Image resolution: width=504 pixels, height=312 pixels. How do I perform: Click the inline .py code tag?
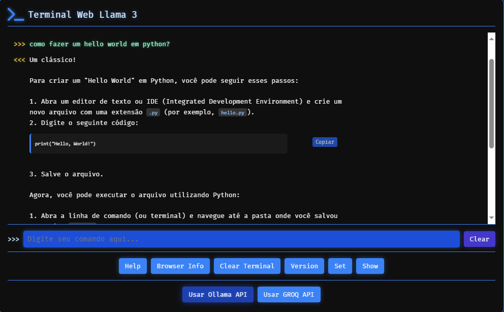coord(153,112)
